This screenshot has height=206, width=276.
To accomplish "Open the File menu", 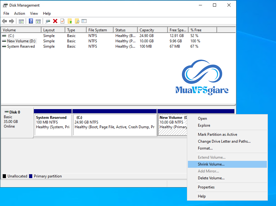I will pos(6,13).
